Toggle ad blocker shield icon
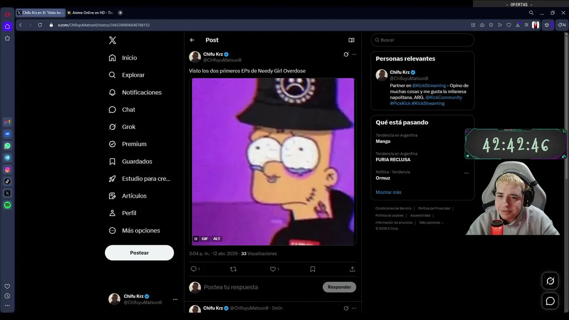Image resolution: width=569 pixels, height=320 pixels. tap(491, 25)
